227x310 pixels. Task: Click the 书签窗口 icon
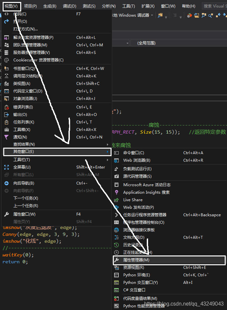(7, 68)
